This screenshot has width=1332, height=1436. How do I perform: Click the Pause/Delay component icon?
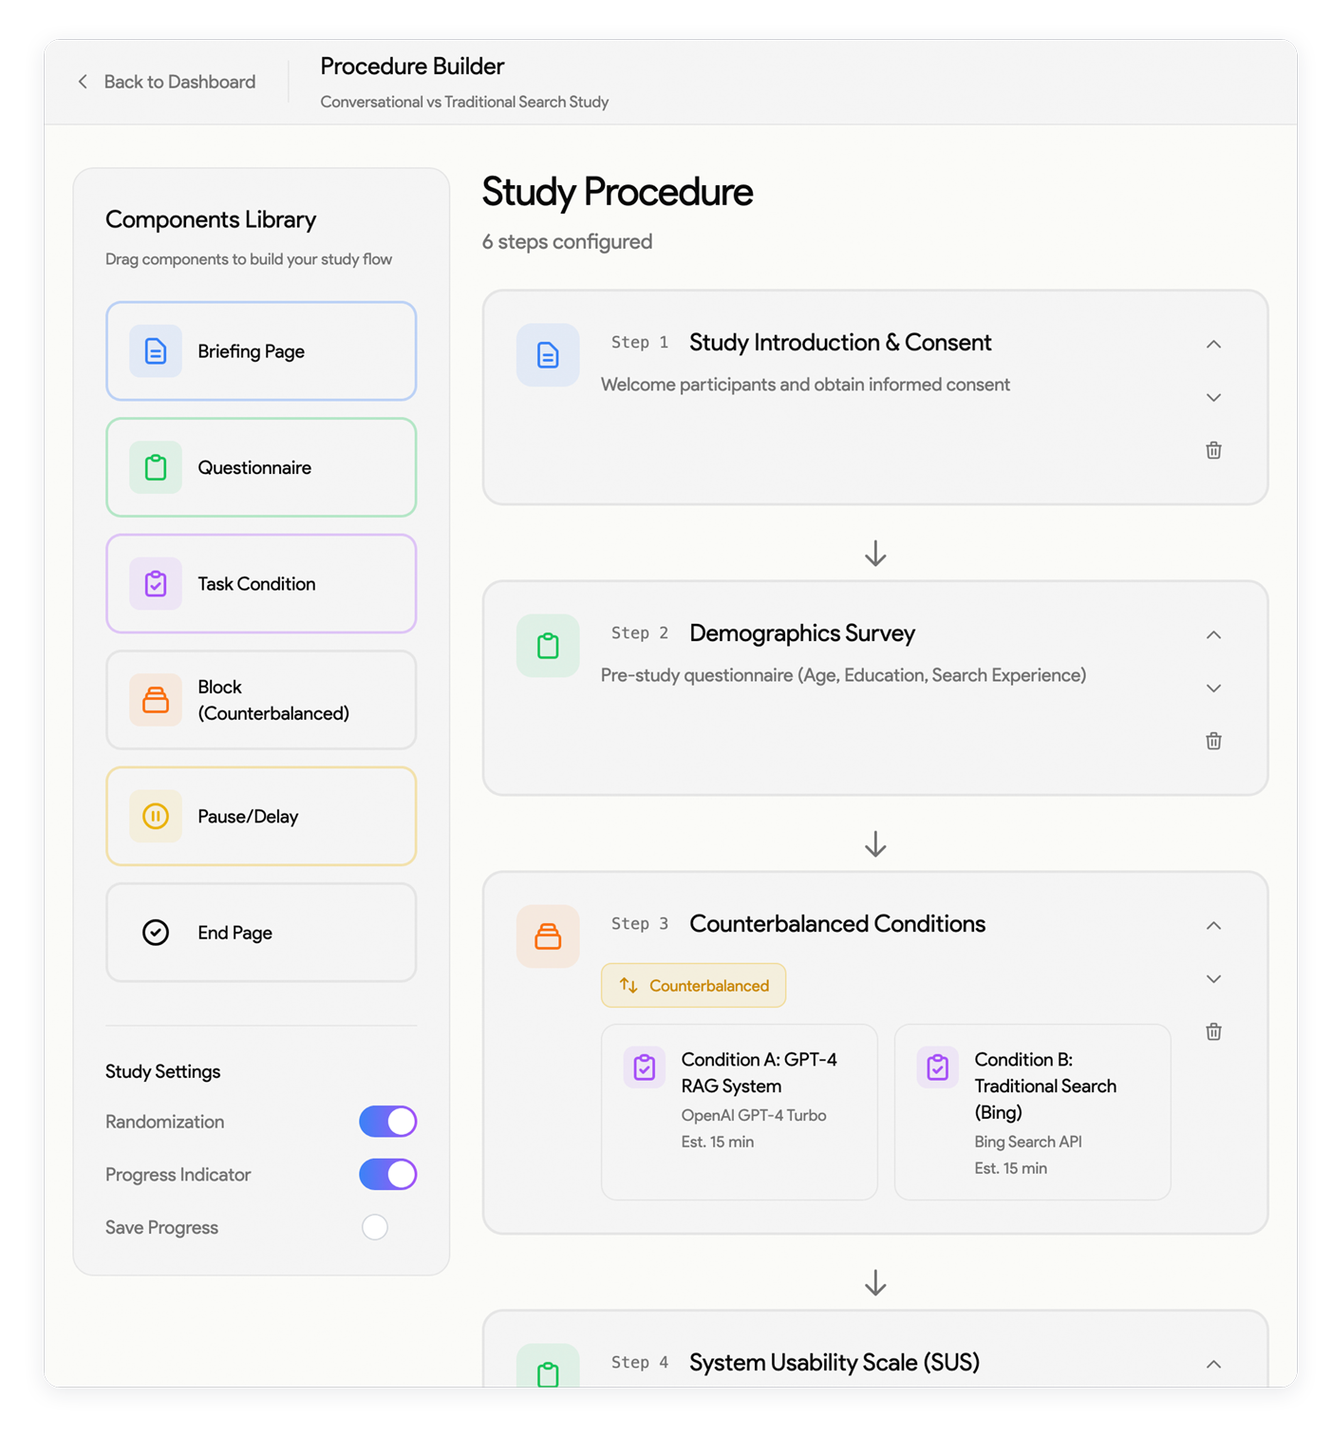156,816
